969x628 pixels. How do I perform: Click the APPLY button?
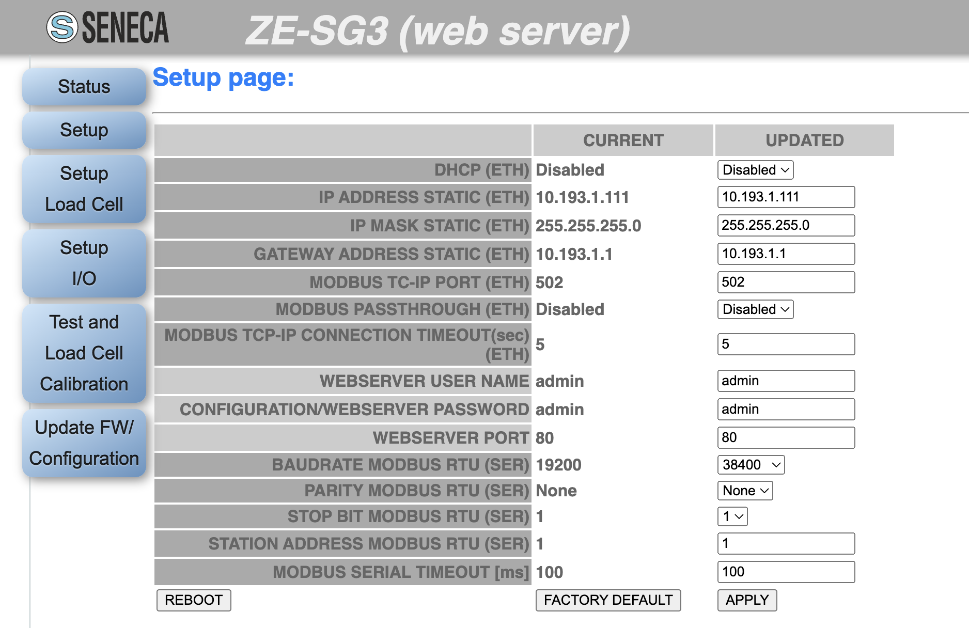(x=747, y=600)
